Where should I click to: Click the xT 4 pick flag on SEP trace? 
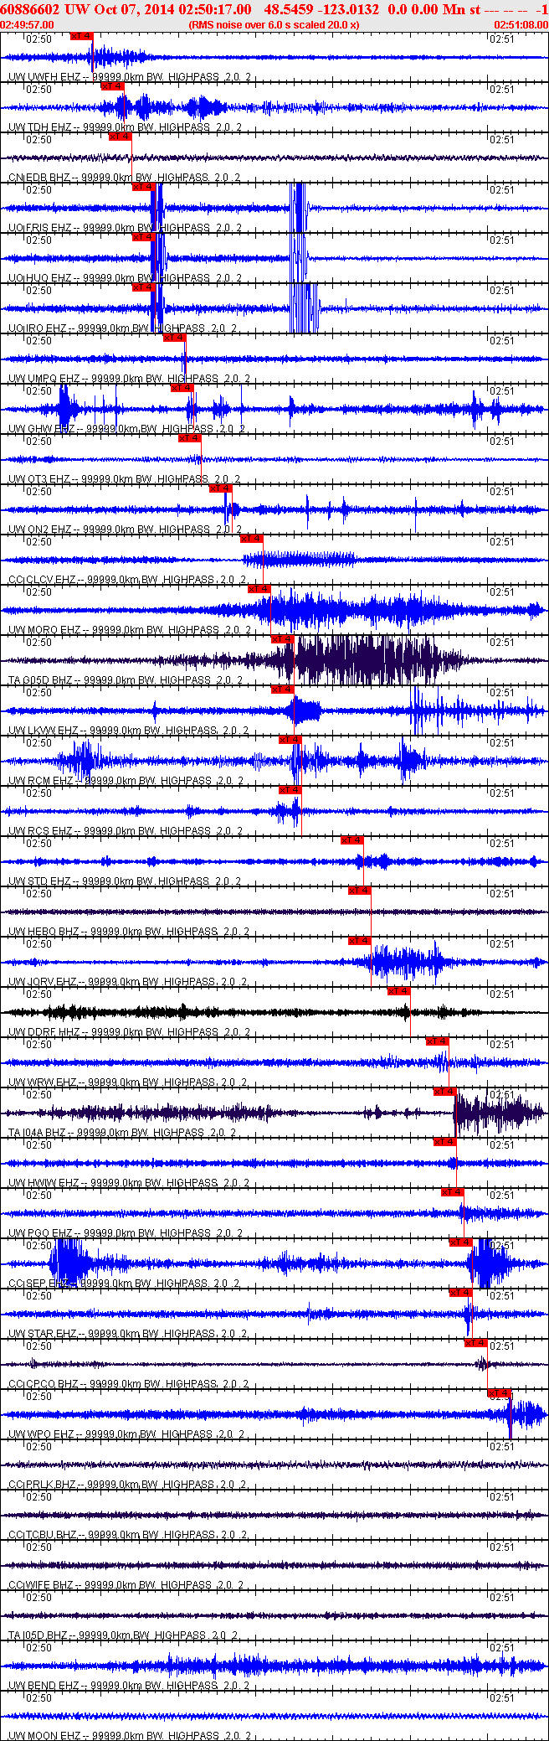461,1242
